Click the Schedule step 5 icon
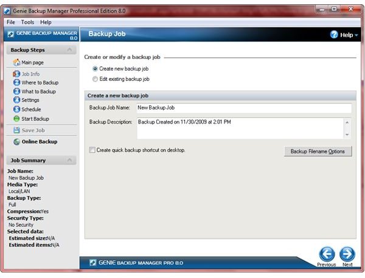This screenshot has height=278, width=365. 16,109
